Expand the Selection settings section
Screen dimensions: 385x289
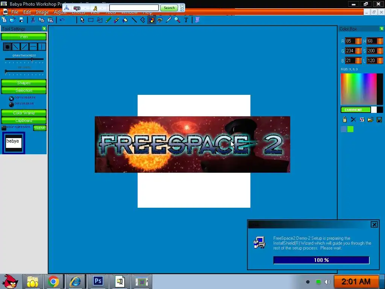24,90
